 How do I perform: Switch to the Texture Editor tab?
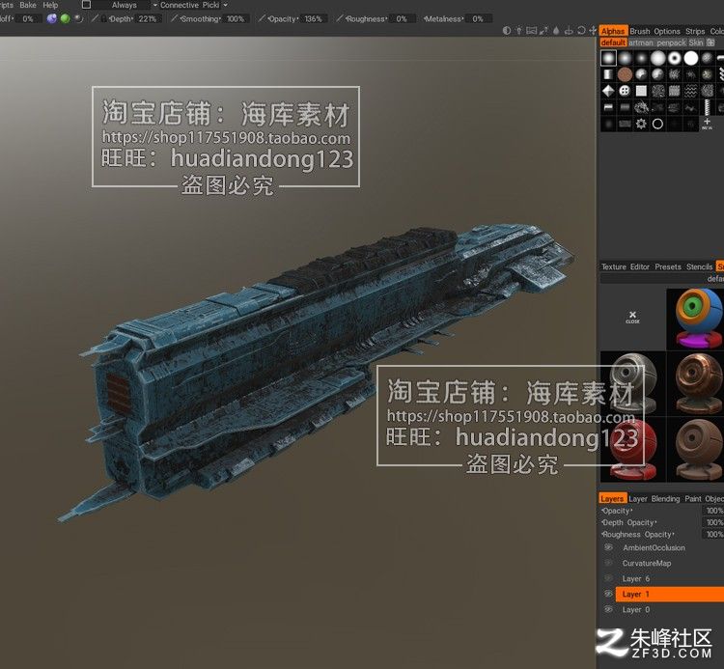coord(626,266)
